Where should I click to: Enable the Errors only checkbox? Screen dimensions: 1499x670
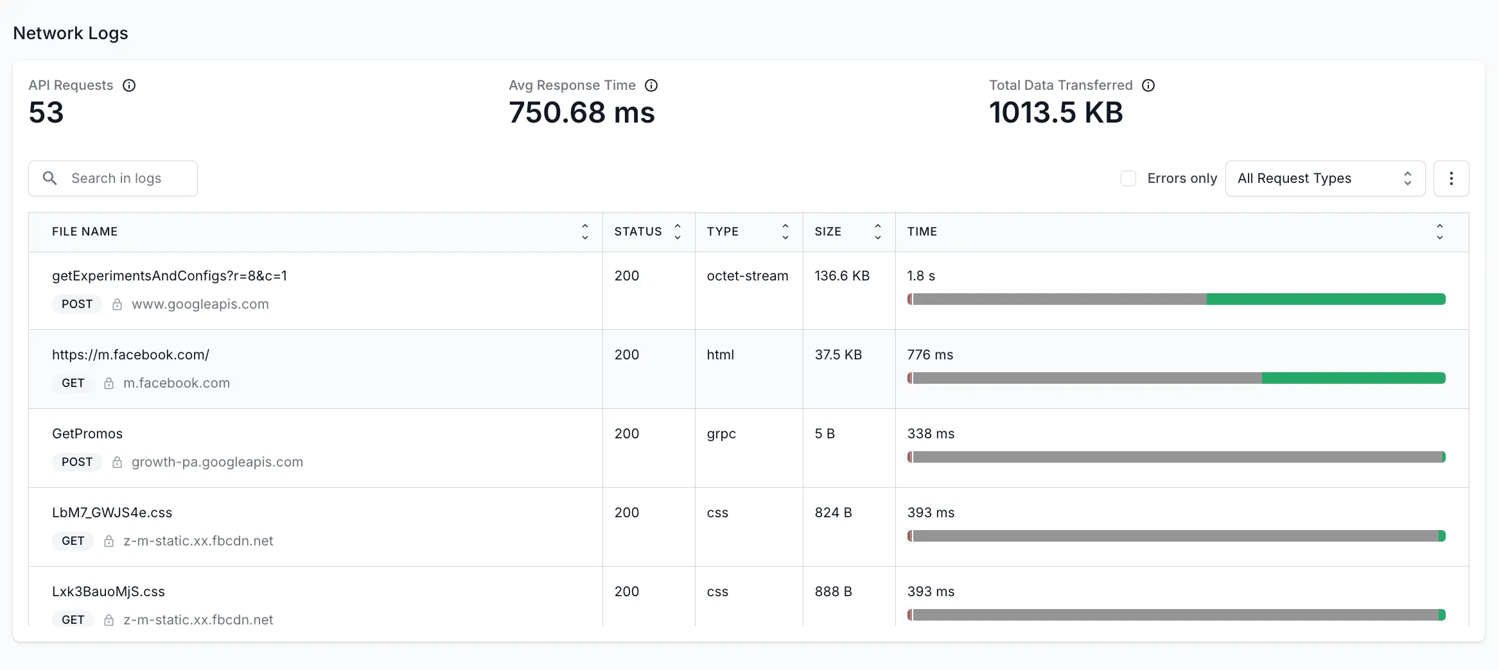click(1128, 178)
